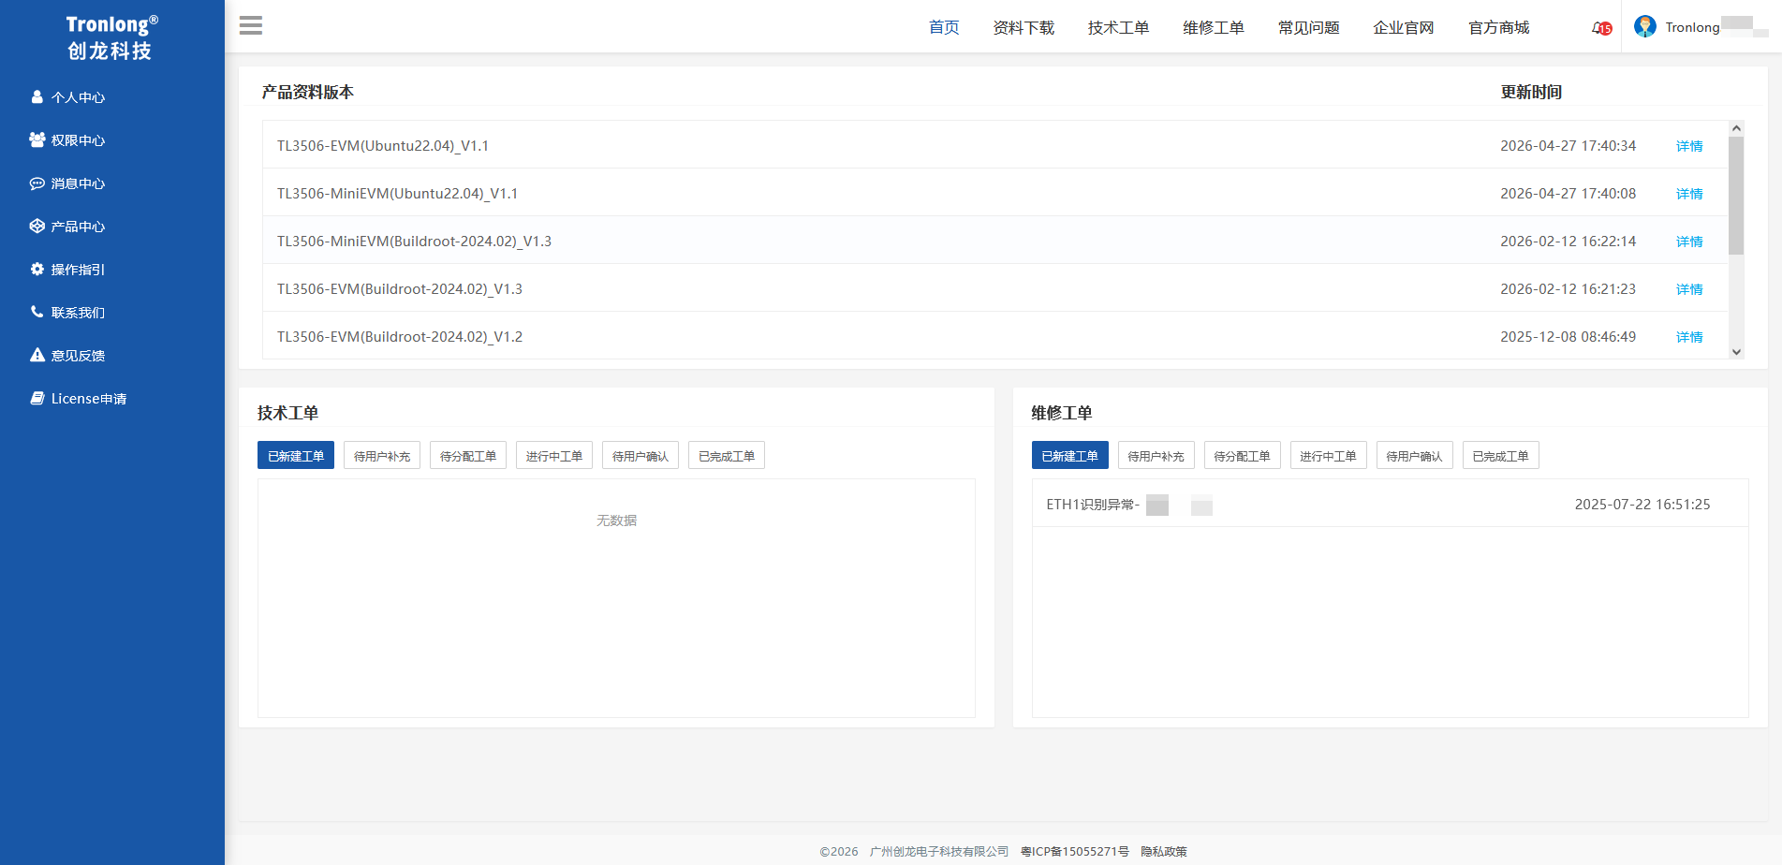Select 待用户确认 tab under 维修工单
The height and width of the screenshot is (865, 1782).
(x=1415, y=456)
